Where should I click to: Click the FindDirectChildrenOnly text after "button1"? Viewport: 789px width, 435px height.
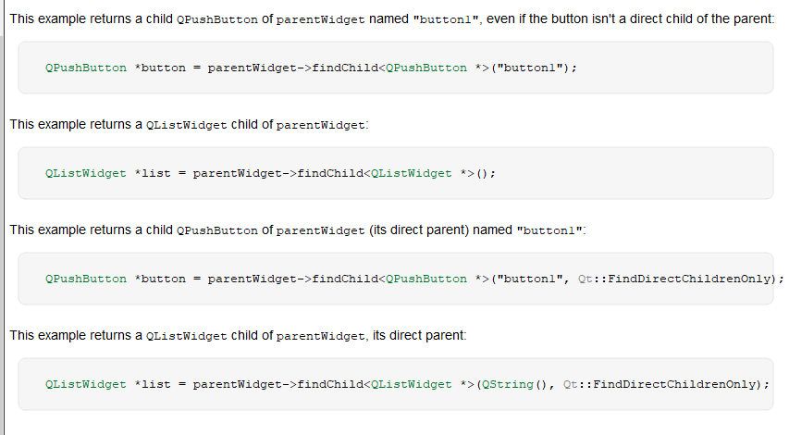pyautogui.click(x=689, y=279)
